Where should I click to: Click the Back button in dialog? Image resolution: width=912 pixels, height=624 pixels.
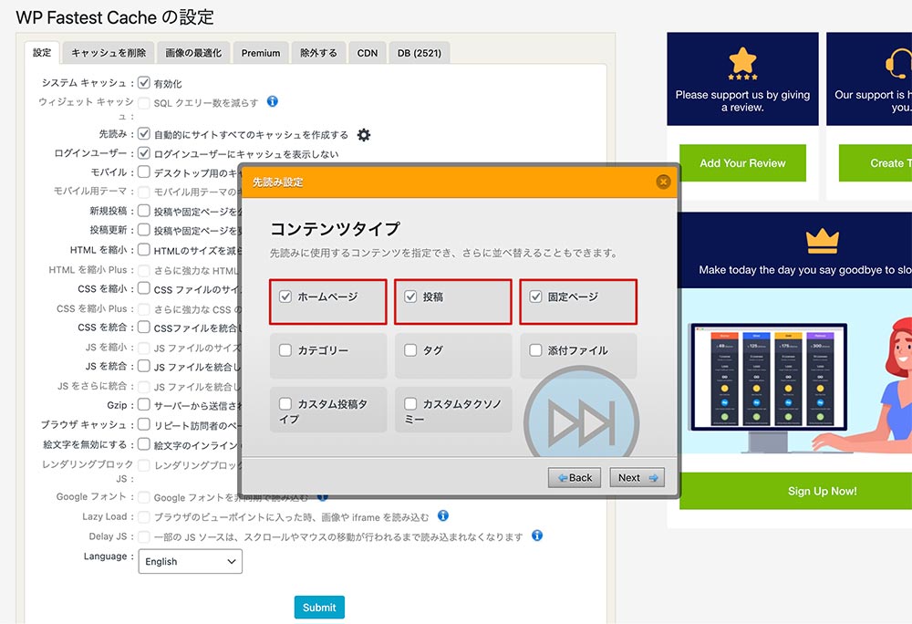[575, 477]
